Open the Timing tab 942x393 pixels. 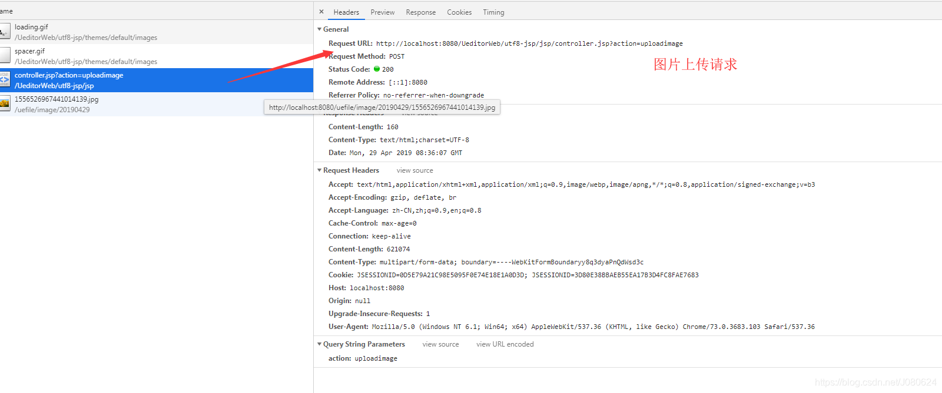pos(493,12)
